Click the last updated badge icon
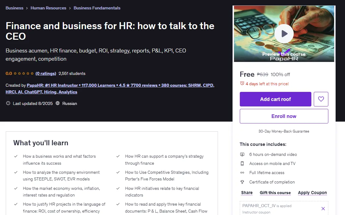This screenshot has height=215, width=345. (x=8, y=103)
